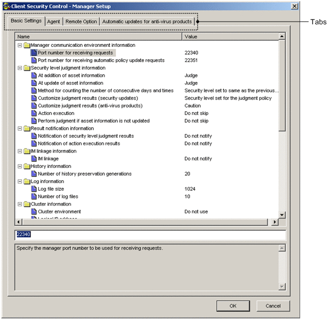Collapse the Log information node

(20, 181)
